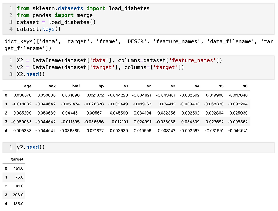
Task: Click the import keyword on line 1
Action: tap(95, 8)
